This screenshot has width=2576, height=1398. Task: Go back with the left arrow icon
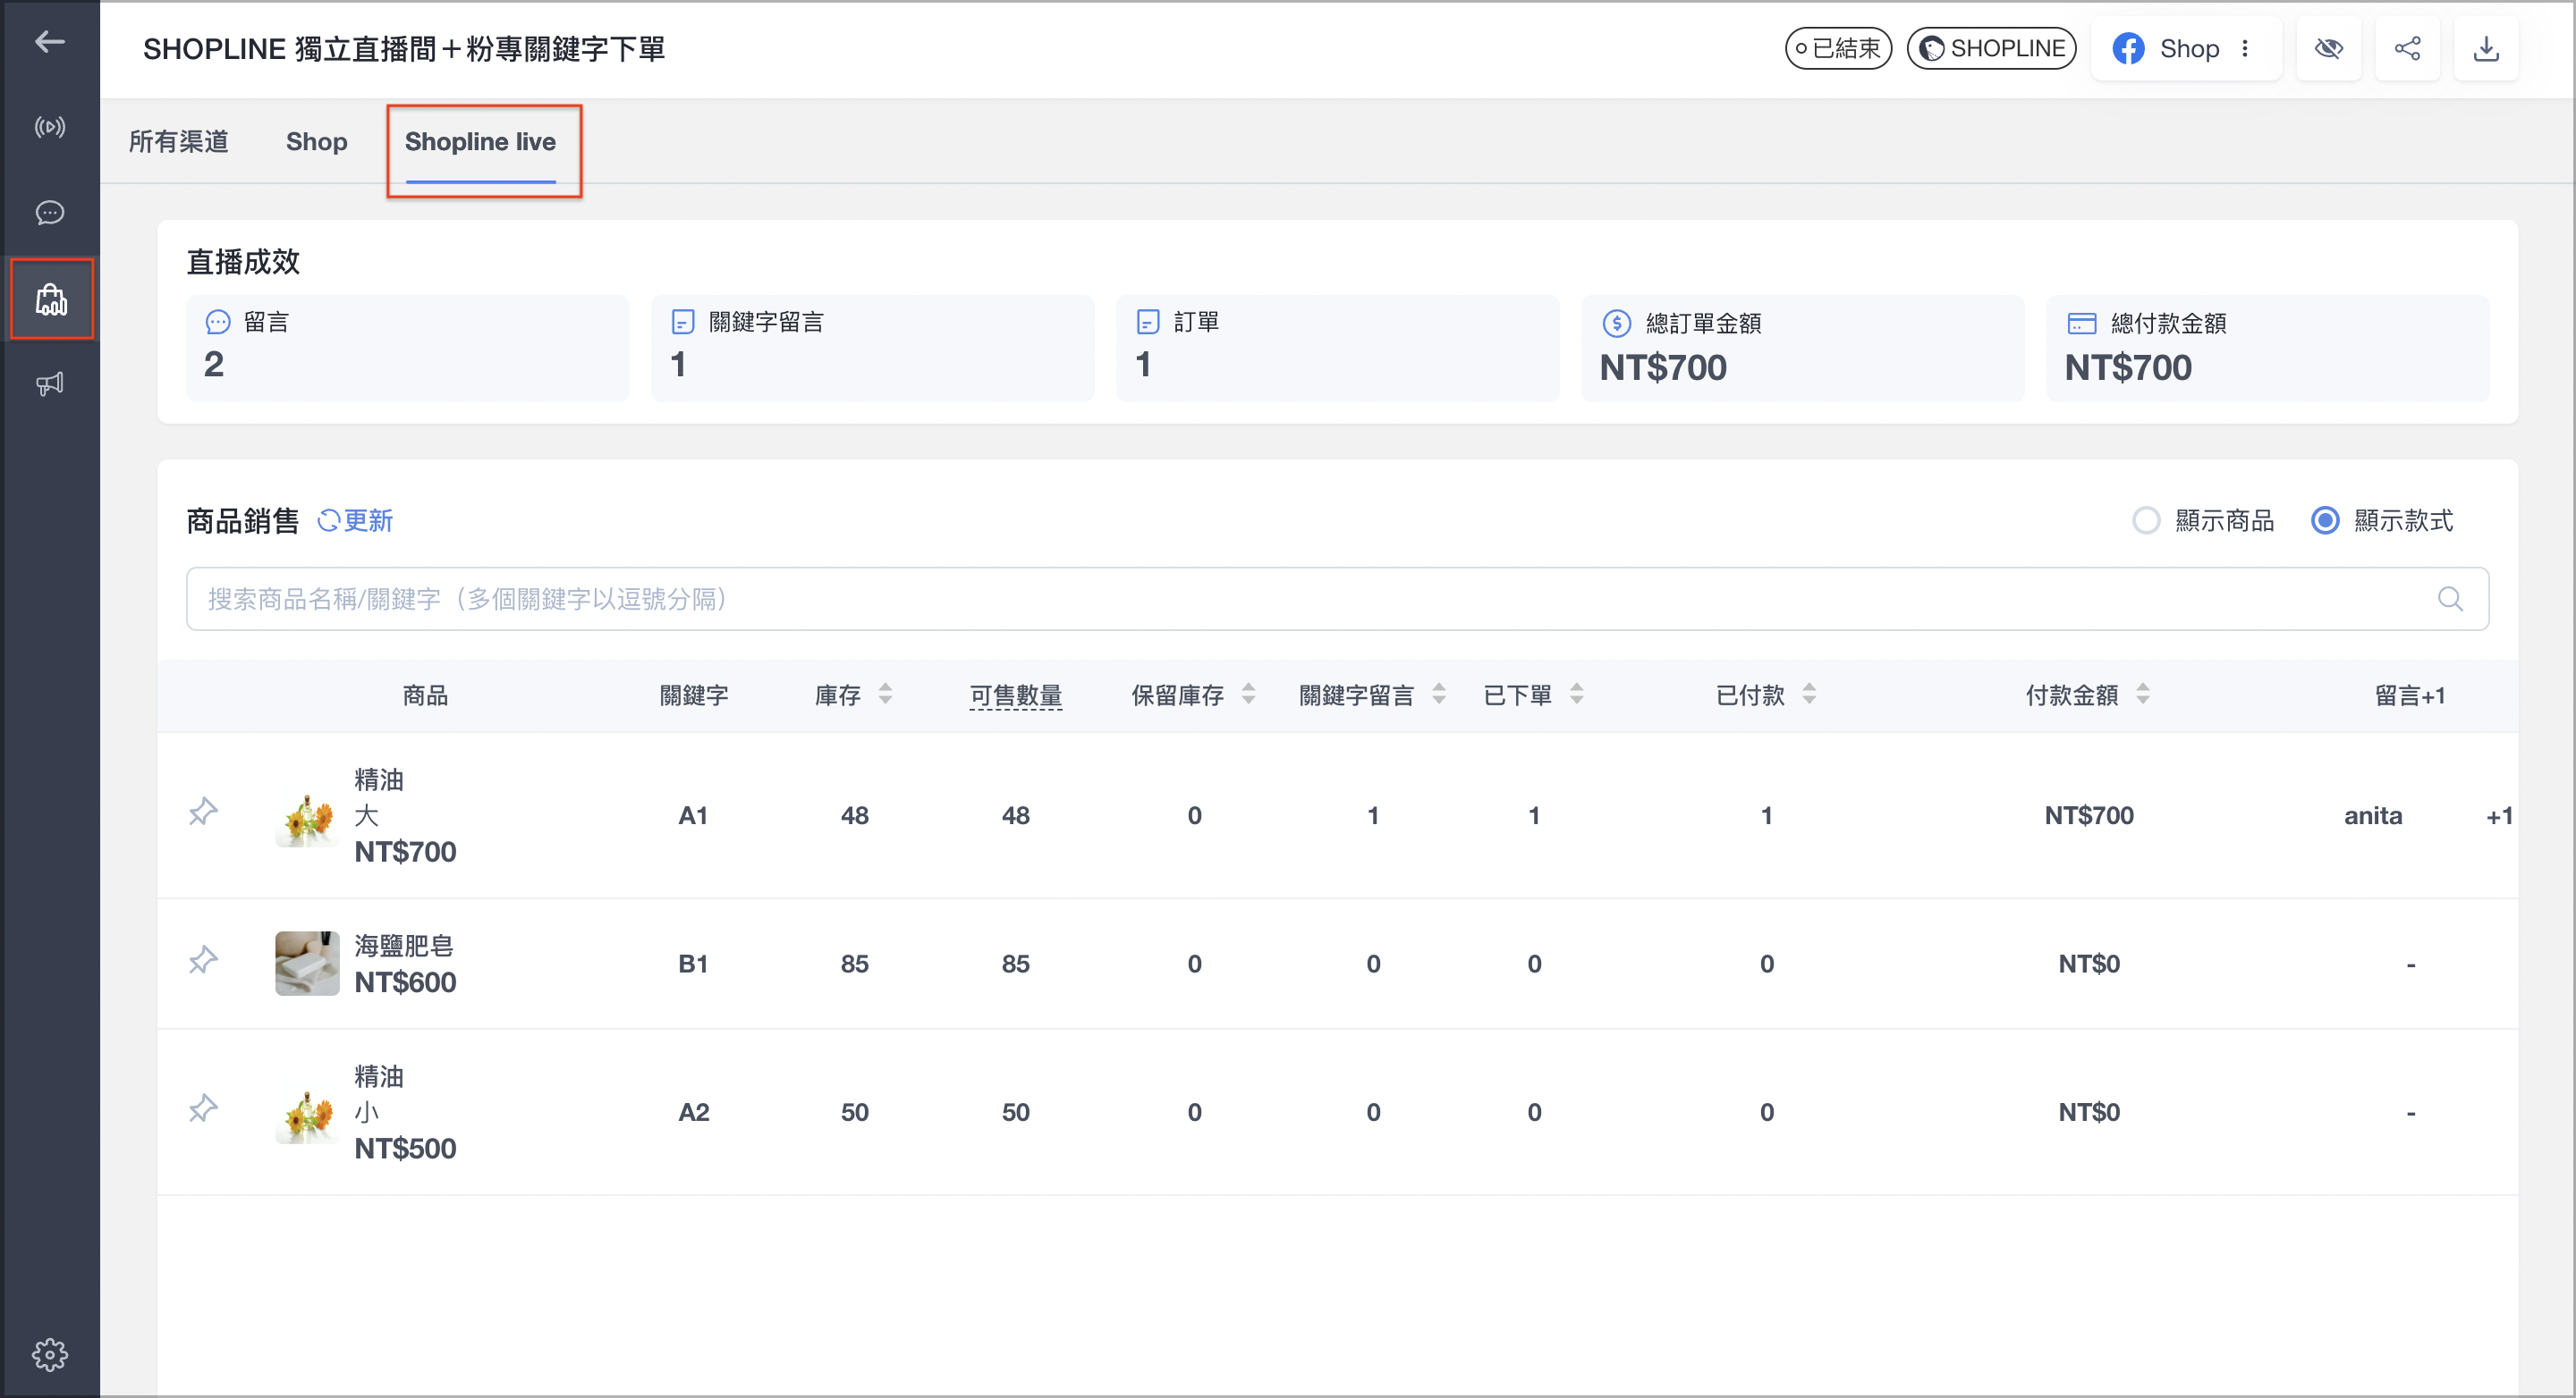[50, 42]
